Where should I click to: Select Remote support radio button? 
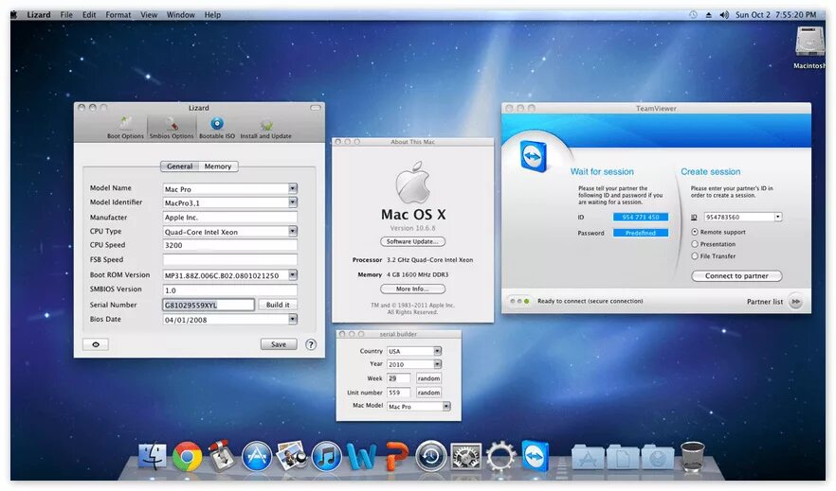[695, 232]
